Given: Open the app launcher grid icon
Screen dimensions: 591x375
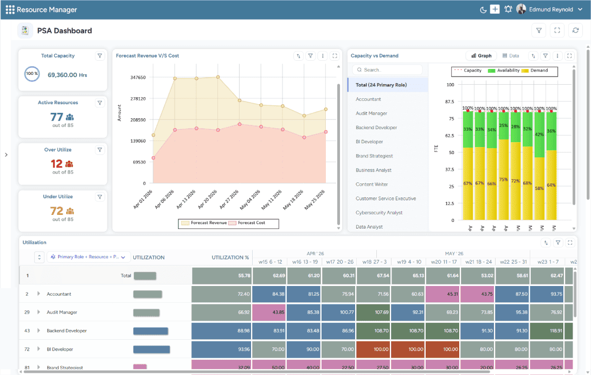Looking at the screenshot, I should pyautogui.click(x=10, y=9).
